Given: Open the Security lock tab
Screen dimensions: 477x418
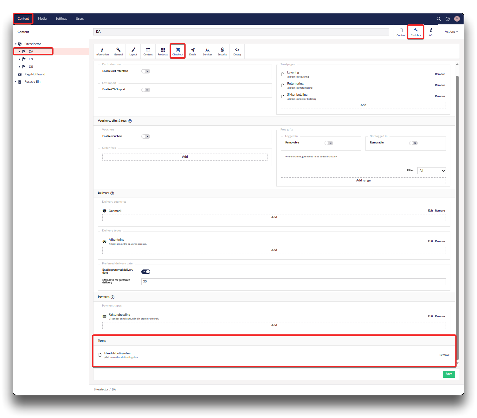Looking at the screenshot, I should pos(222,51).
